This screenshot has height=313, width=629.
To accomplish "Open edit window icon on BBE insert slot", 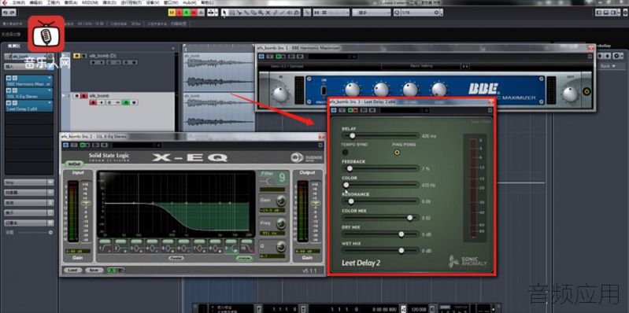I will (x=15, y=78).
